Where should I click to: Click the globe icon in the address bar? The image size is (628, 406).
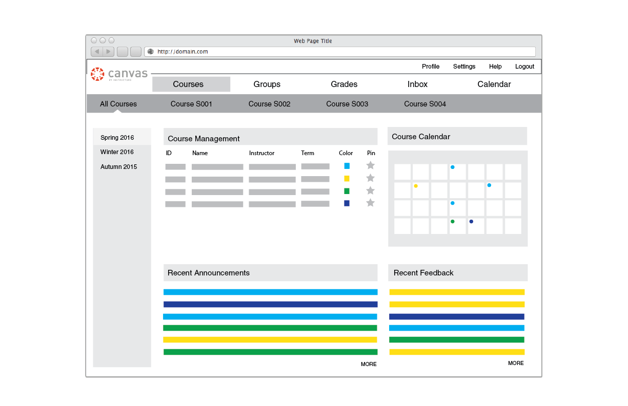(x=151, y=52)
